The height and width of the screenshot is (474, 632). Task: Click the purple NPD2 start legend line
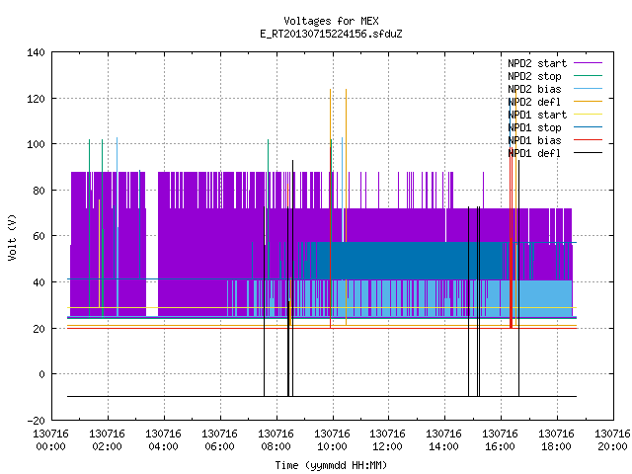(x=588, y=63)
